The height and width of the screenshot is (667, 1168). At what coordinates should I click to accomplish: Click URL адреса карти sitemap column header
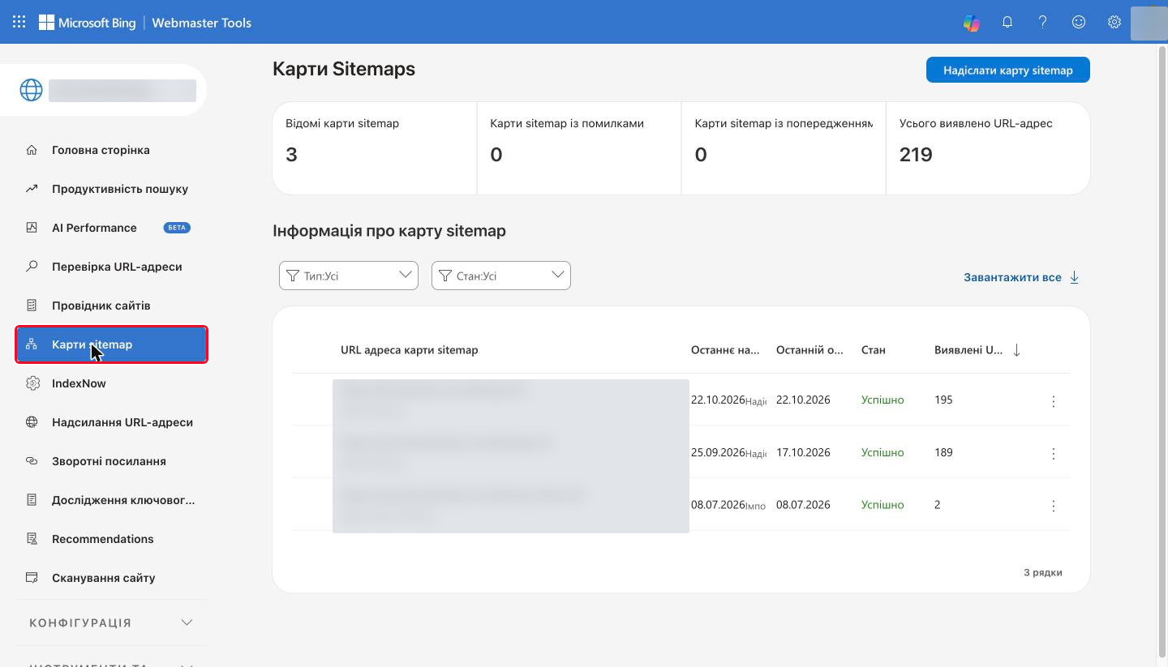click(x=409, y=350)
